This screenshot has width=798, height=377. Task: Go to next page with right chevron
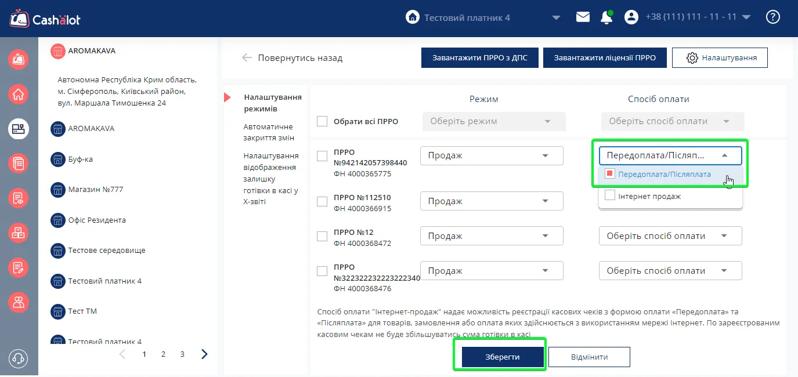(x=204, y=354)
